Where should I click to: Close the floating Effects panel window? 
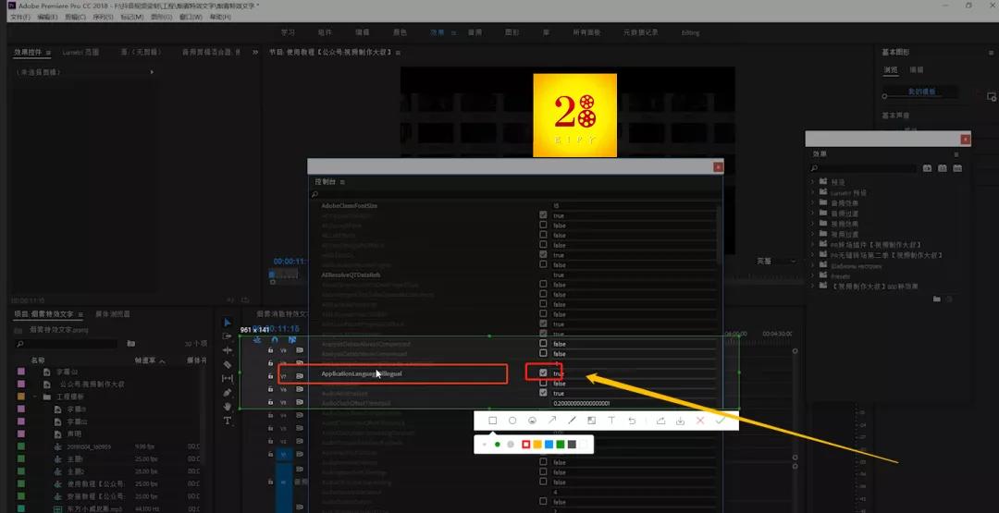click(966, 140)
